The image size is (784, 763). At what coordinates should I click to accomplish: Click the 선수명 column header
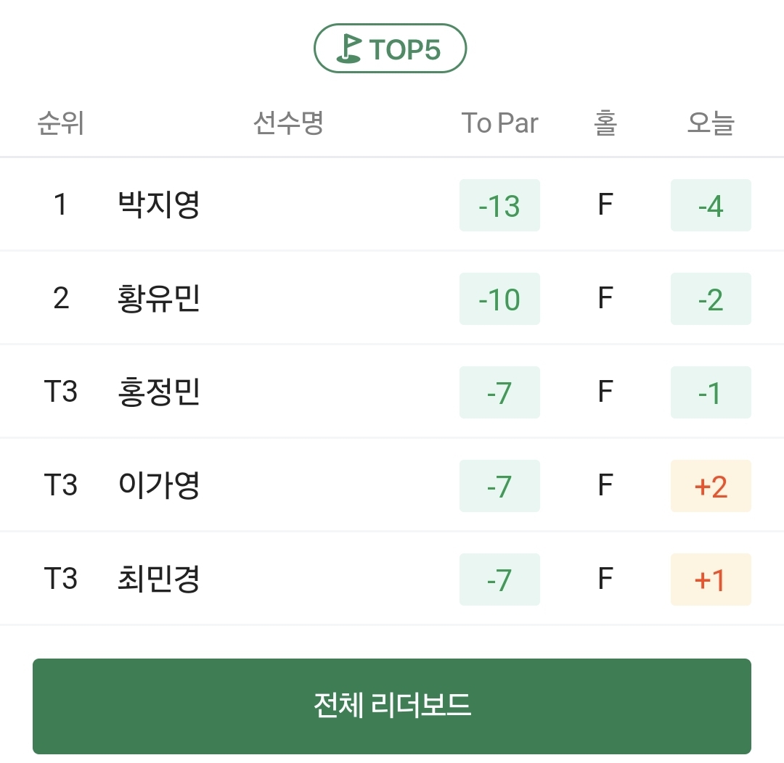[x=288, y=123]
